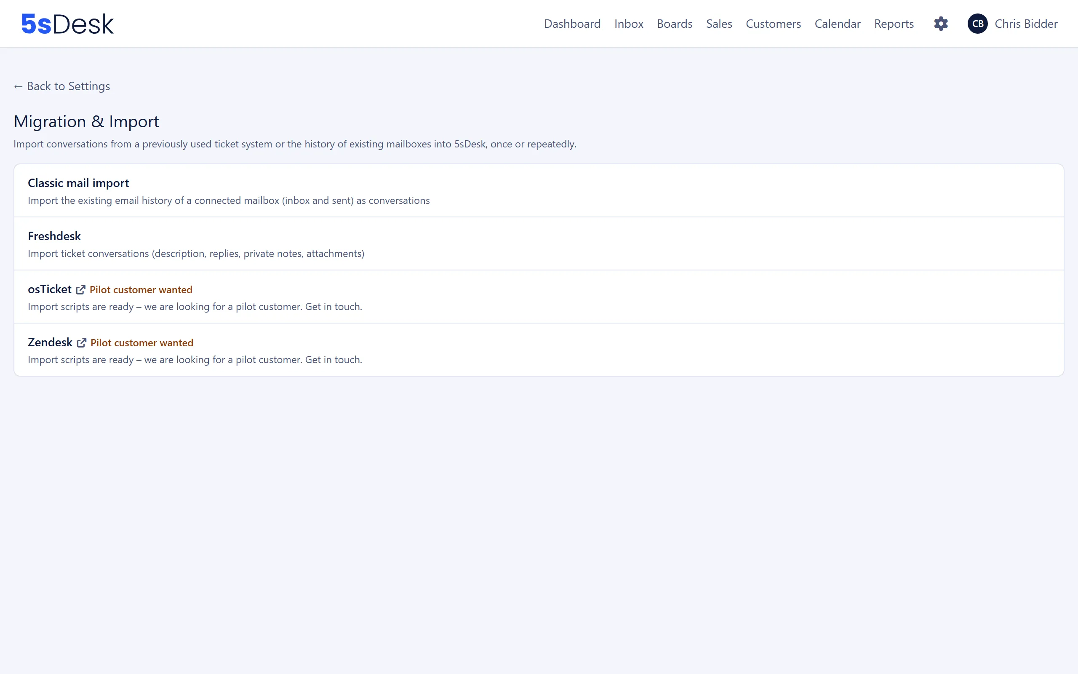Click 'Import the existing email history' description
This screenshot has width=1078, height=674.
(229, 201)
